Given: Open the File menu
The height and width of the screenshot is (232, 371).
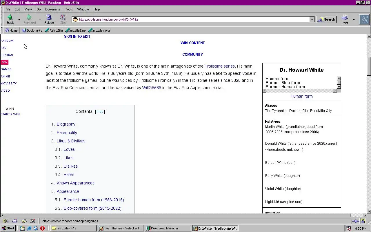Looking at the screenshot, I should click(8, 9).
